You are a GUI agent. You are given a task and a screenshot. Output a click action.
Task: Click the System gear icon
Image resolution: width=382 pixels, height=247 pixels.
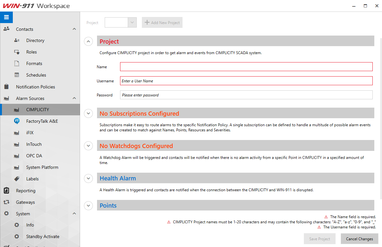point(6,213)
